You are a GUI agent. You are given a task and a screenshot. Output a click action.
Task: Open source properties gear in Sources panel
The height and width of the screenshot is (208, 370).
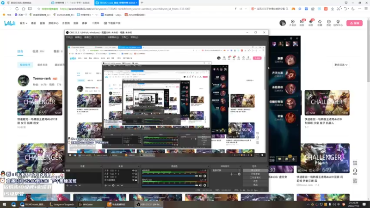point(113,186)
